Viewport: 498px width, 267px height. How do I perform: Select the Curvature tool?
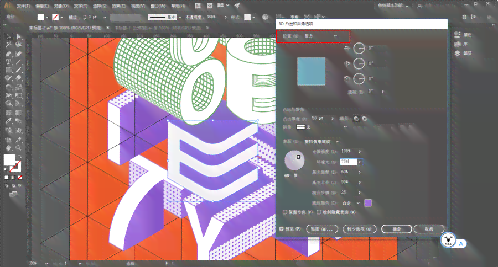(19, 54)
